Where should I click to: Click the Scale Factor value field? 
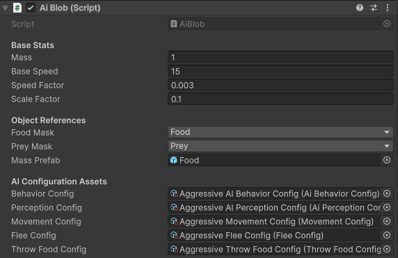point(280,99)
